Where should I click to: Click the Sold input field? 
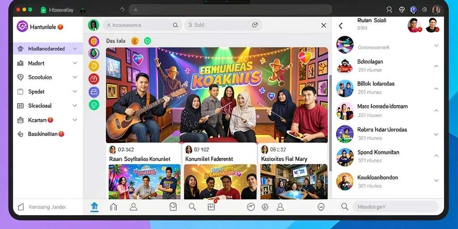pos(223,25)
